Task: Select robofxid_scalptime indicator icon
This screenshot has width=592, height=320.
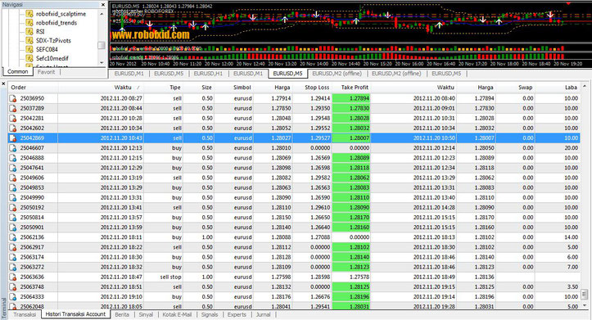Action: coord(29,14)
